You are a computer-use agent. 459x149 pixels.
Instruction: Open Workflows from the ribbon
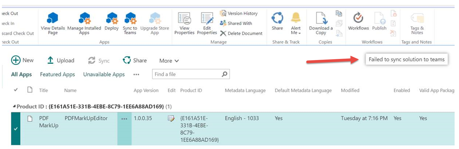coord(358,19)
